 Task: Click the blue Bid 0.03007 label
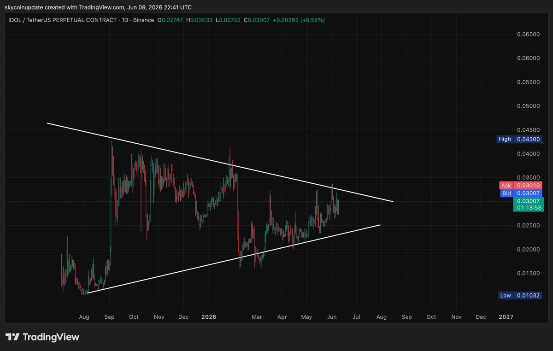point(520,193)
